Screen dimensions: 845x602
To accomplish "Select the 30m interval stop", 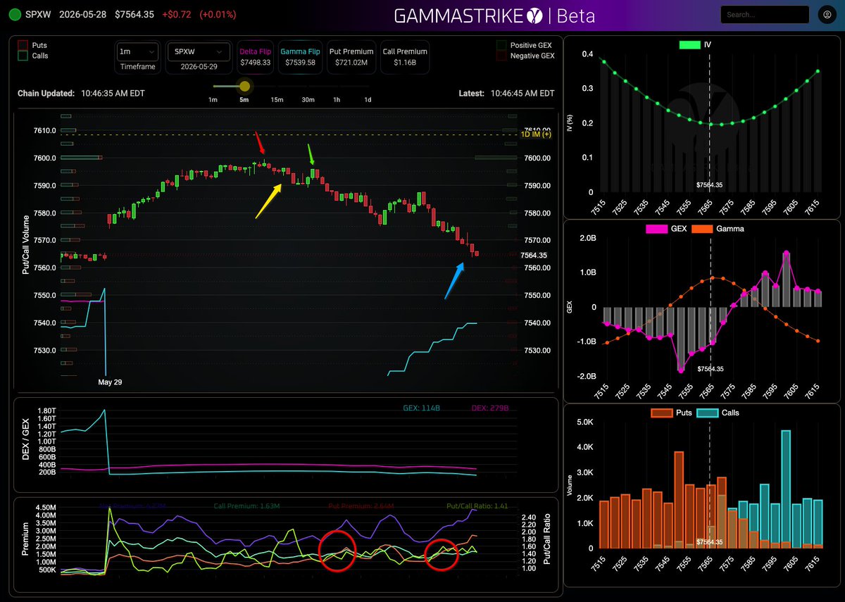I will [x=308, y=99].
